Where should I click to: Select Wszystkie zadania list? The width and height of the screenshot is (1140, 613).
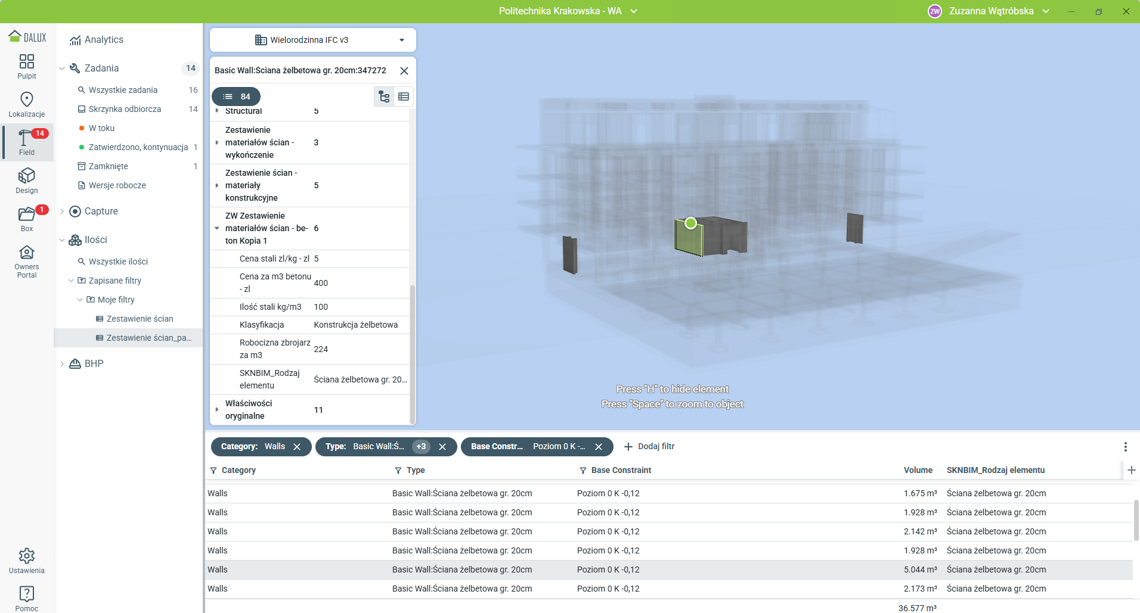123,90
